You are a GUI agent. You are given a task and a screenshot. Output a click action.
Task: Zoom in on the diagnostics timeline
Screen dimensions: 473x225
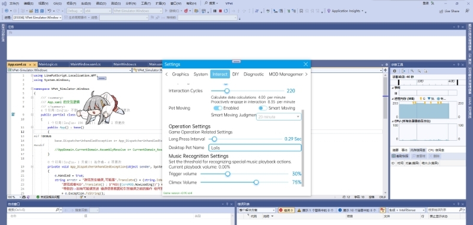click(x=412, y=71)
